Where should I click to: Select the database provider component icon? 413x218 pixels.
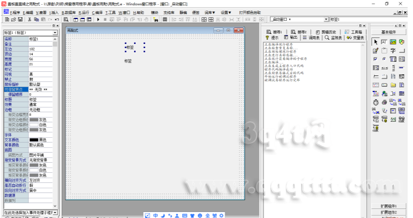click(x=384, y=119)
